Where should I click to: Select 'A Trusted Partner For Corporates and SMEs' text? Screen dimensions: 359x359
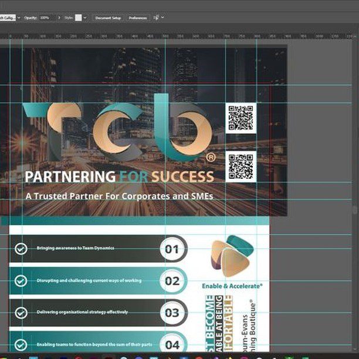click(119, 196)
